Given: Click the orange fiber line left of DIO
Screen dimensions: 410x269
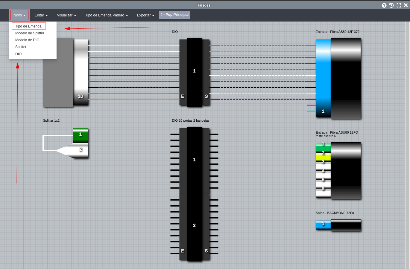Looking at the screenshot, I should coord(134,99).
